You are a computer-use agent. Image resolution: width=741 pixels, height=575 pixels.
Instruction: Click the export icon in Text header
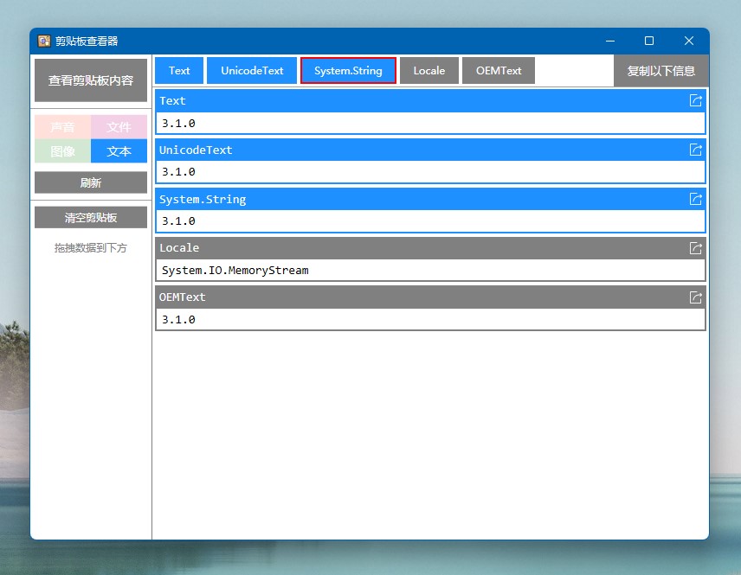(695, 100)
